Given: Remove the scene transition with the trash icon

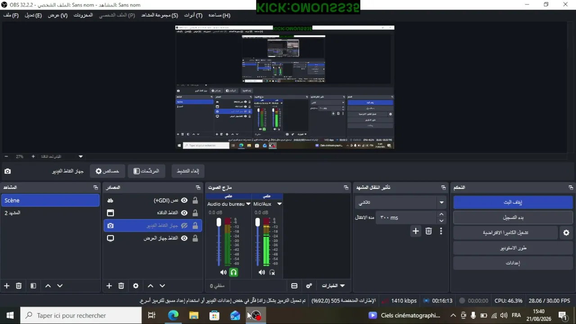Looking at the screenshot, I should (428, 231).
